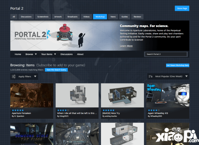Click the filter sliders icon beside Apply filters
The height and width of the screenshot is (145, 199).
(14, 76)
